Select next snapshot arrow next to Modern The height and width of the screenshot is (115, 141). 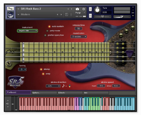pyautogui.click(x=61, y=14)
